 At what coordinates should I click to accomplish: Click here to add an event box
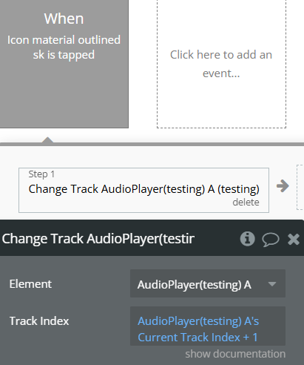[x=221, y=64]
